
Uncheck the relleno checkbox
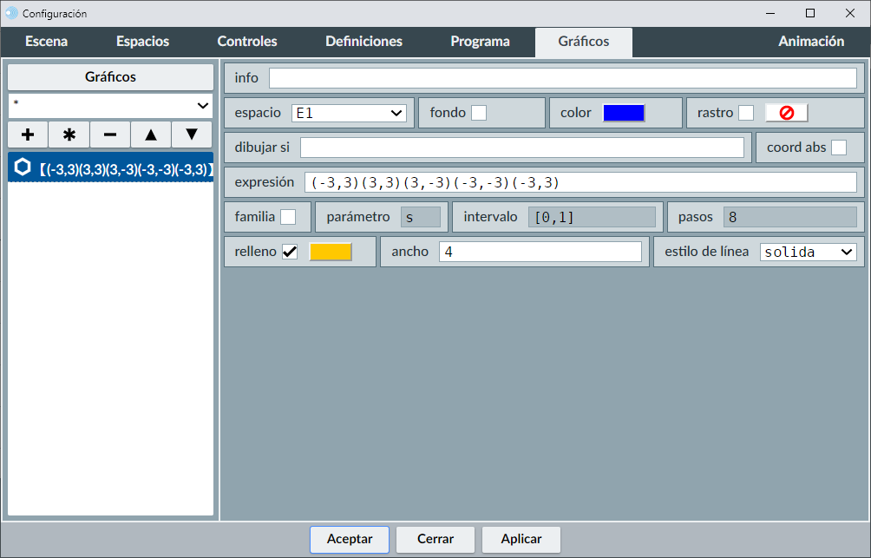coord(290,252)
